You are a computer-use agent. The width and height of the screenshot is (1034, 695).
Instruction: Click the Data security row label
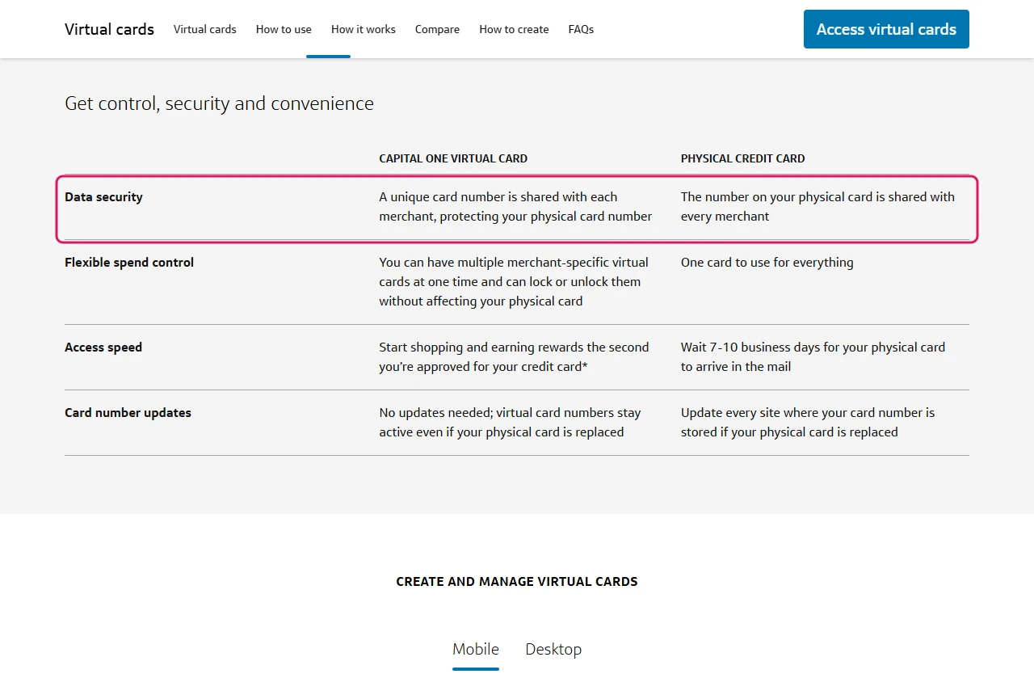pyautogui.click(x=103, y=197)
